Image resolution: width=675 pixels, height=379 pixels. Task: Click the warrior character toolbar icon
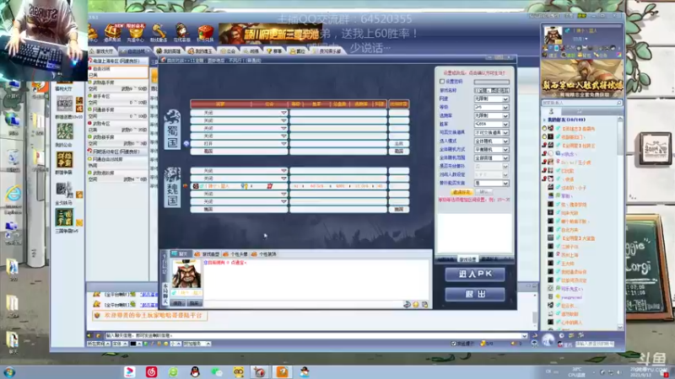(181, 32)
